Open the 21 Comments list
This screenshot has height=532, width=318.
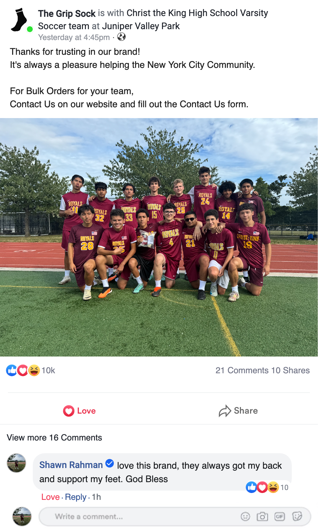click(242, 370)
